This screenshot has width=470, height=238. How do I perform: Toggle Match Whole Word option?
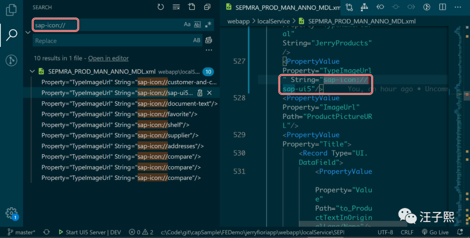[x=198, y=24]
